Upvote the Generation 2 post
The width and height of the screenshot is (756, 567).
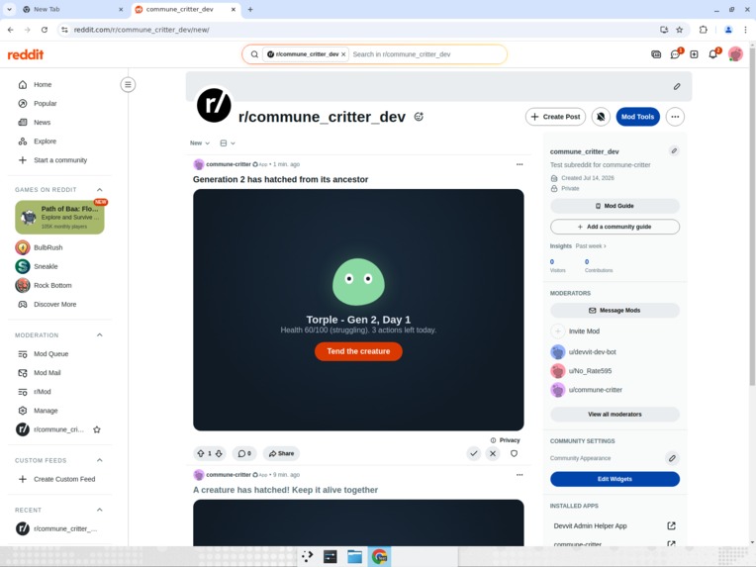(201, 453)
